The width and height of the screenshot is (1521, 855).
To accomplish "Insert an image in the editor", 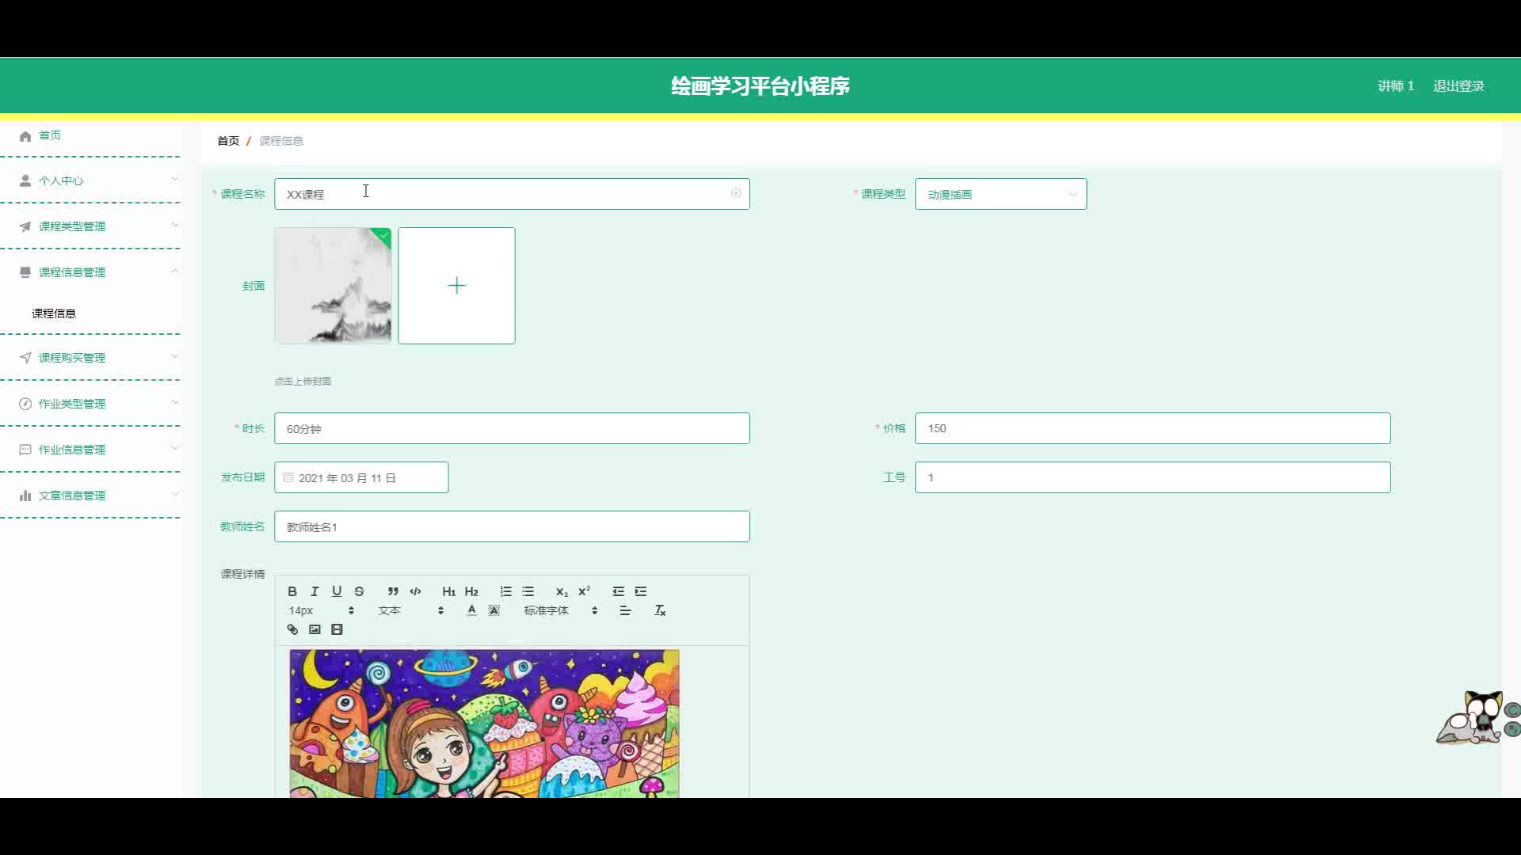I will coord(314,629).
